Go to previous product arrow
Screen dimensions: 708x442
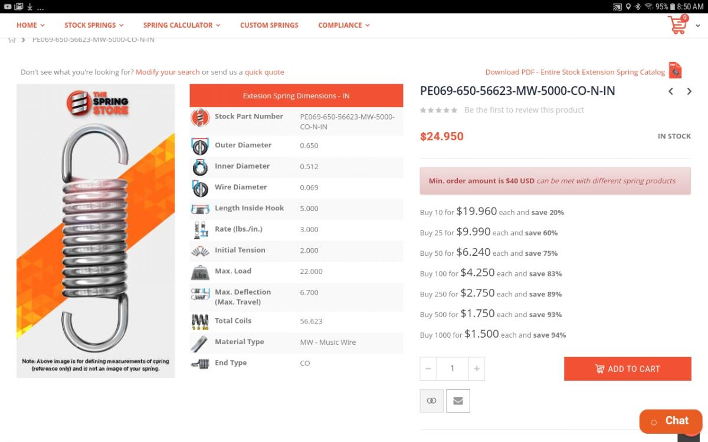tap(671, 91)
